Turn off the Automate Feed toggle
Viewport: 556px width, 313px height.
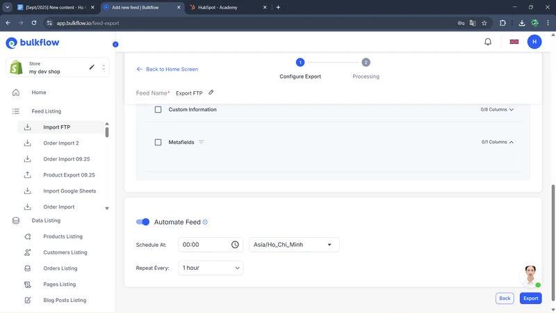coord(142,222)
